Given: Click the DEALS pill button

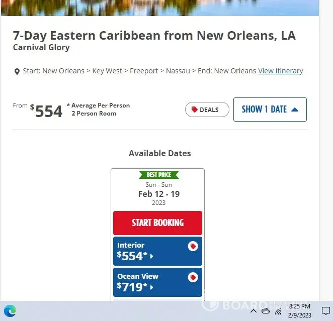Looking at the screenshot, I should tap(207, 110).
